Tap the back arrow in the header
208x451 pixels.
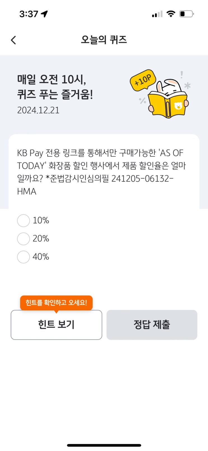point(13,40)
